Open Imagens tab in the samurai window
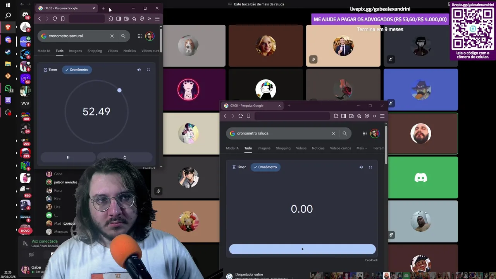496x279 pixels. point(76,51)
